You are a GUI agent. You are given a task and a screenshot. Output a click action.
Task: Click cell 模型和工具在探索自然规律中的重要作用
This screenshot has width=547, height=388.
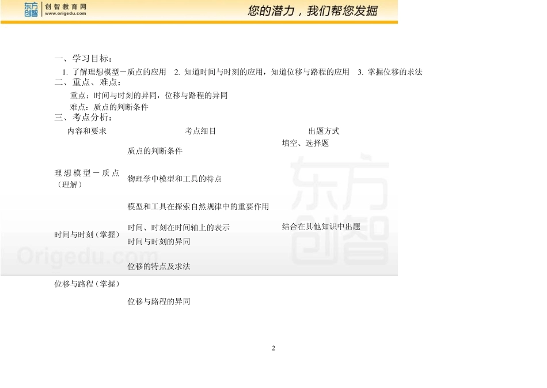point(198,206)
